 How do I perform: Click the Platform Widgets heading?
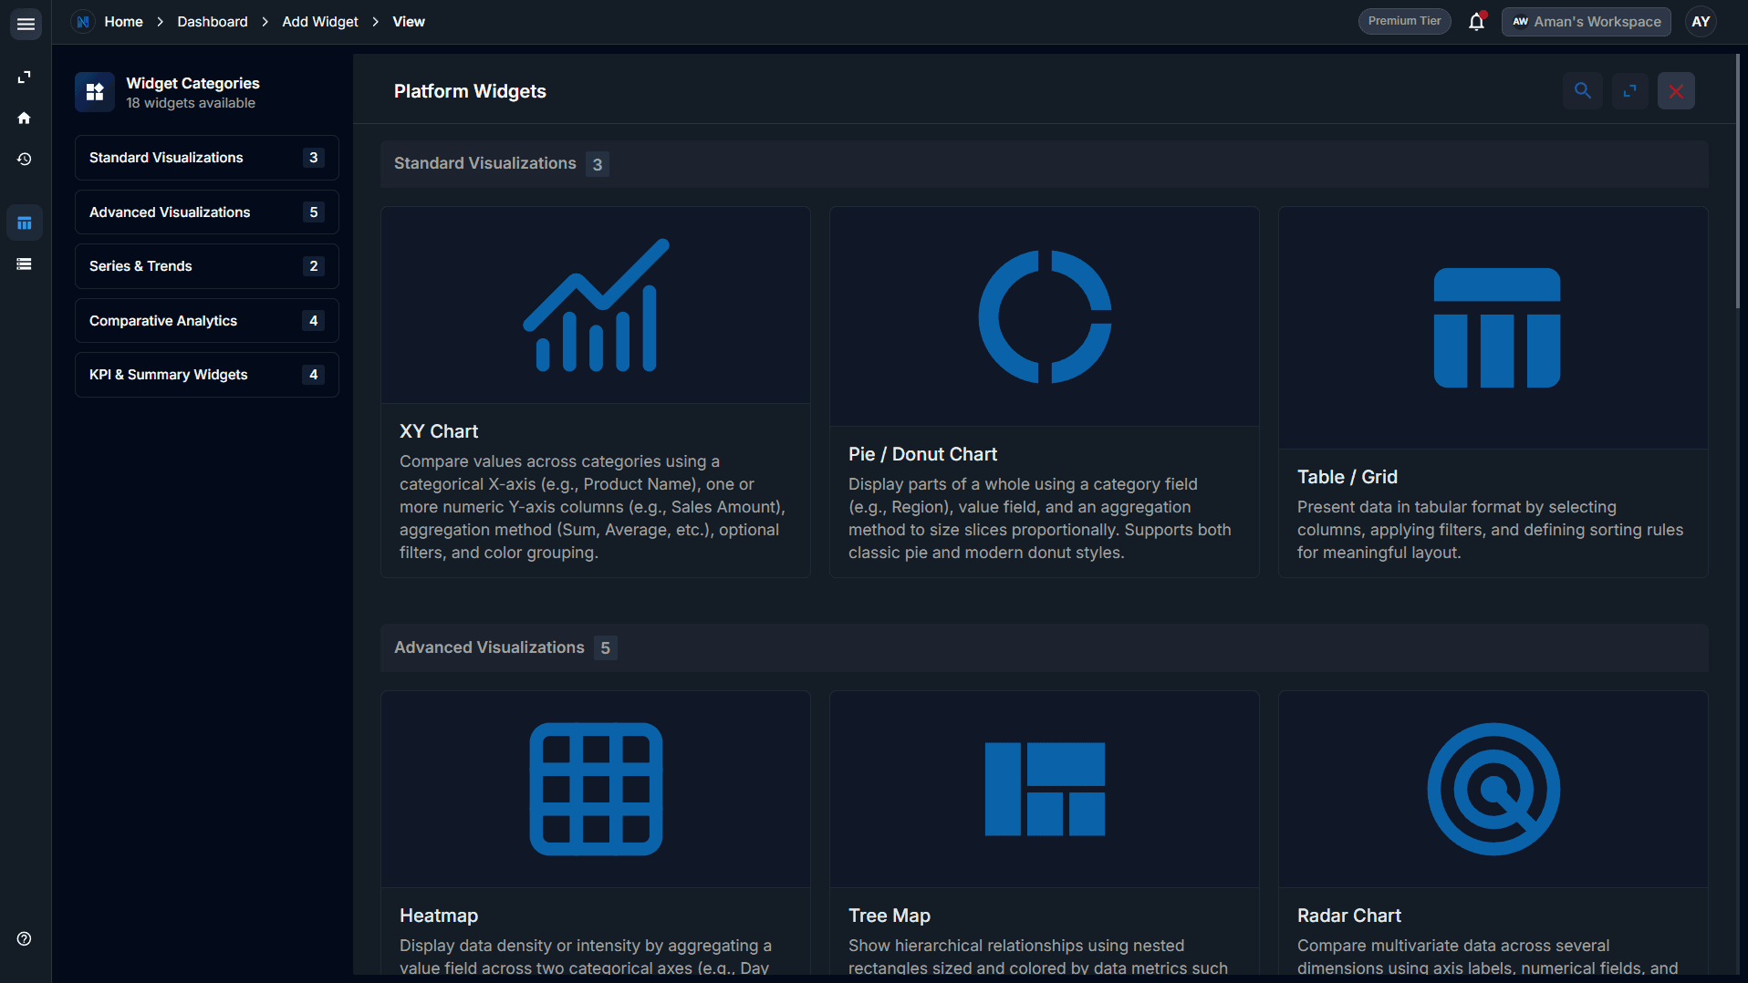pos(470,91)
